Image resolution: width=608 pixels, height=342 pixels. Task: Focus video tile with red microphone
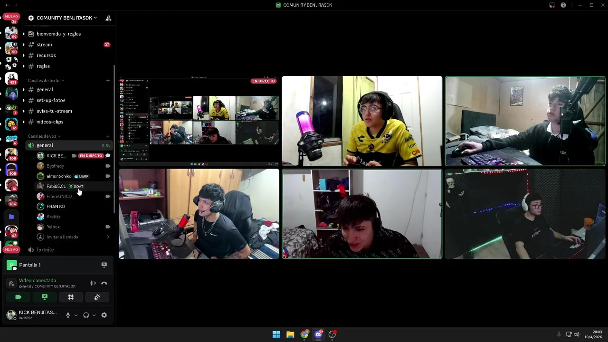coord(199,214)
